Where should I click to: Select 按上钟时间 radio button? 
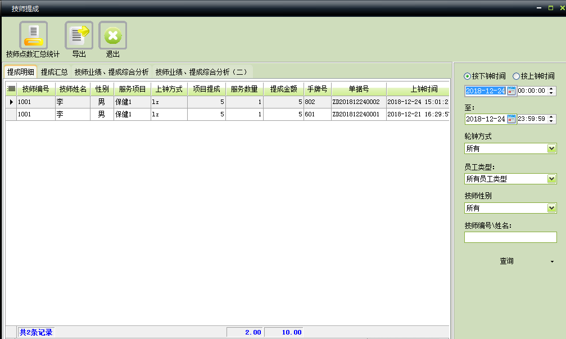tap(516, 76)
